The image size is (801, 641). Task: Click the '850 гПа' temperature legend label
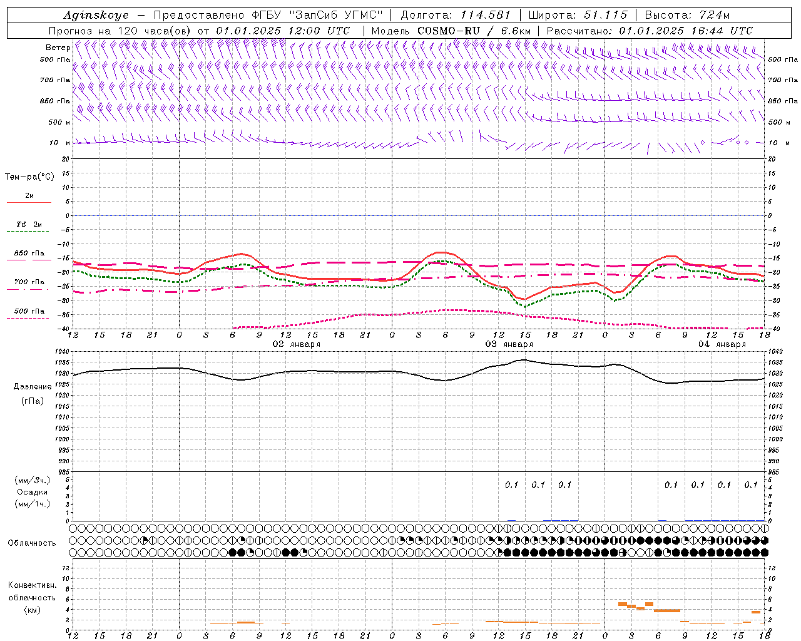(29, 254)
